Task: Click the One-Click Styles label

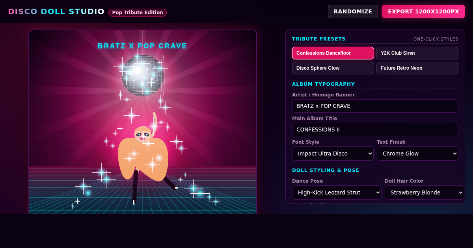Action: tap(436, 39)
